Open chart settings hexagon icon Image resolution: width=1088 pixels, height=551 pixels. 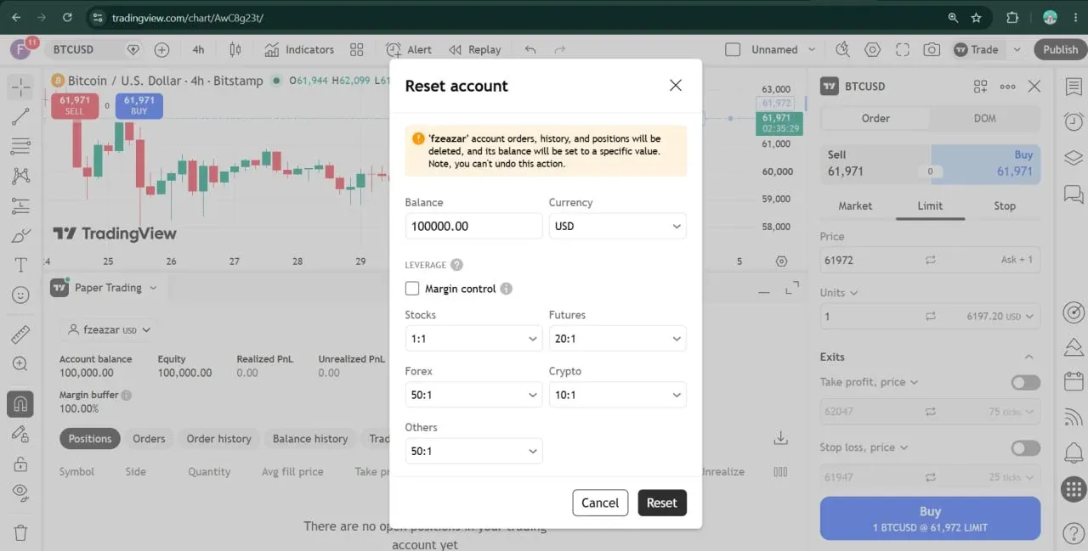point(872,49)
